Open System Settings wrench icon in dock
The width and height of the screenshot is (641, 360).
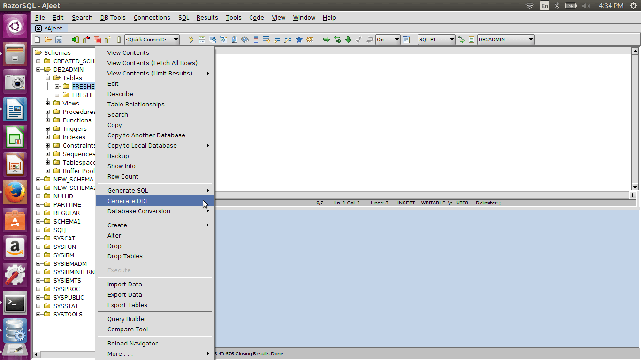point(15,275)
